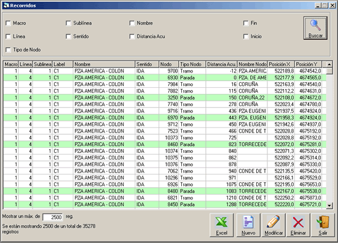Click the table scrollbar down arrow
The image size is (338, 243).
click(x=329, y=206)
